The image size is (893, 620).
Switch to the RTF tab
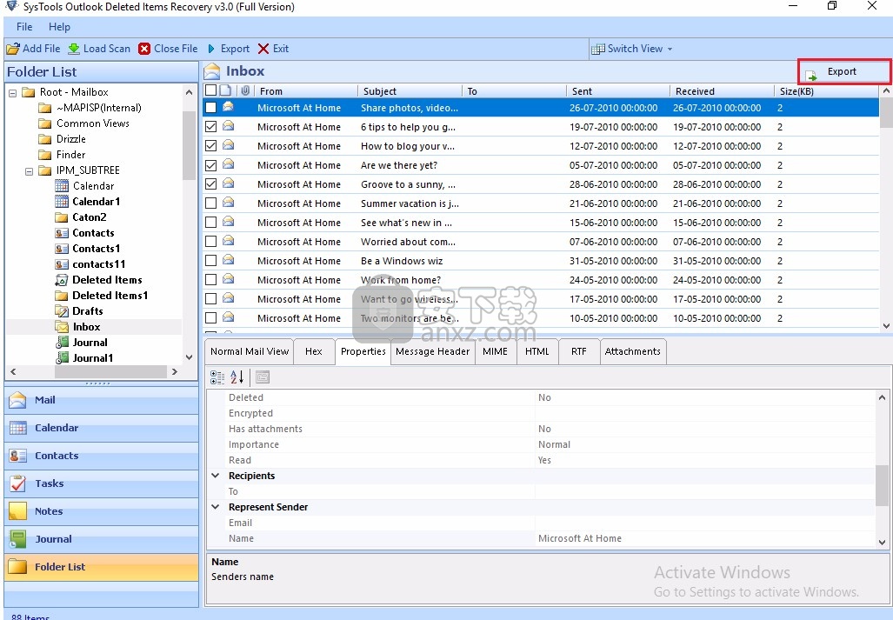(x=578, y=352)
